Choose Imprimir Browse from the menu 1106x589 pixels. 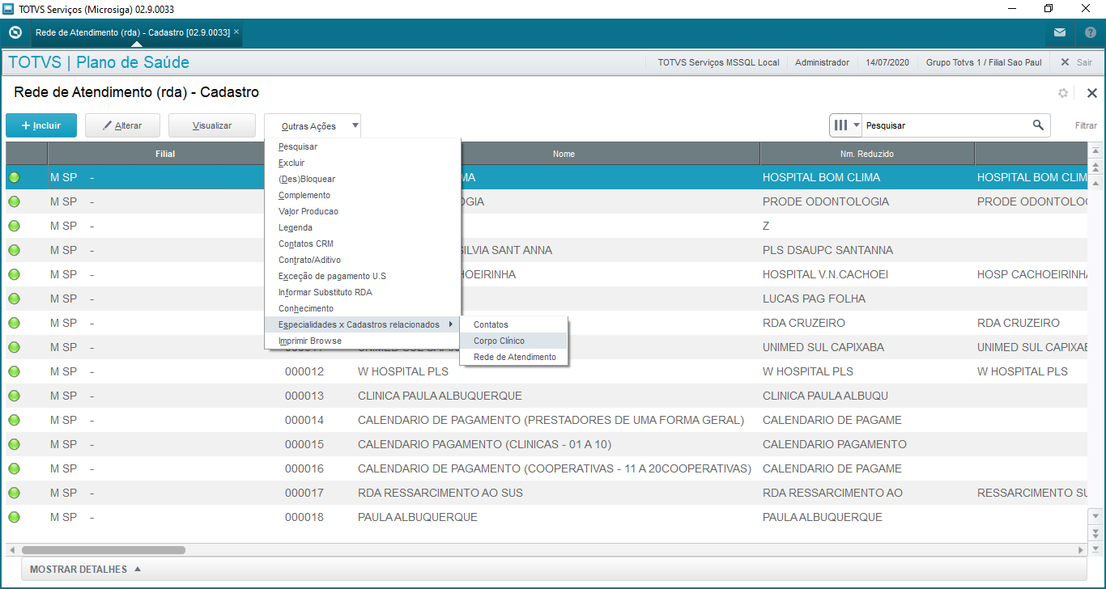[363, 341]
